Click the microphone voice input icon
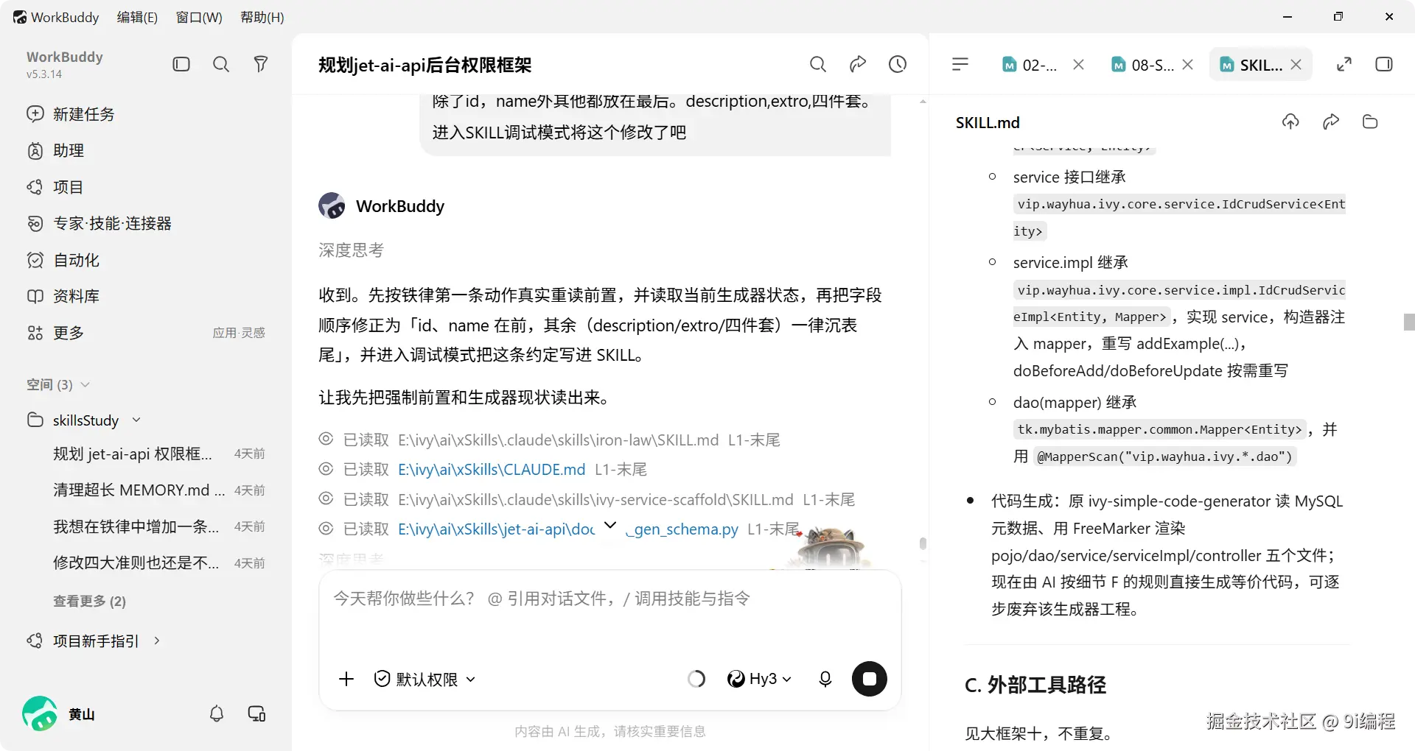Screen dimensions: 1415x751 pos(825,679)
